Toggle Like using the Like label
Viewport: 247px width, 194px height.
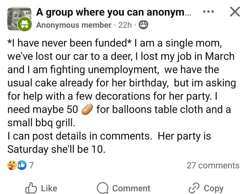(49, 188)
